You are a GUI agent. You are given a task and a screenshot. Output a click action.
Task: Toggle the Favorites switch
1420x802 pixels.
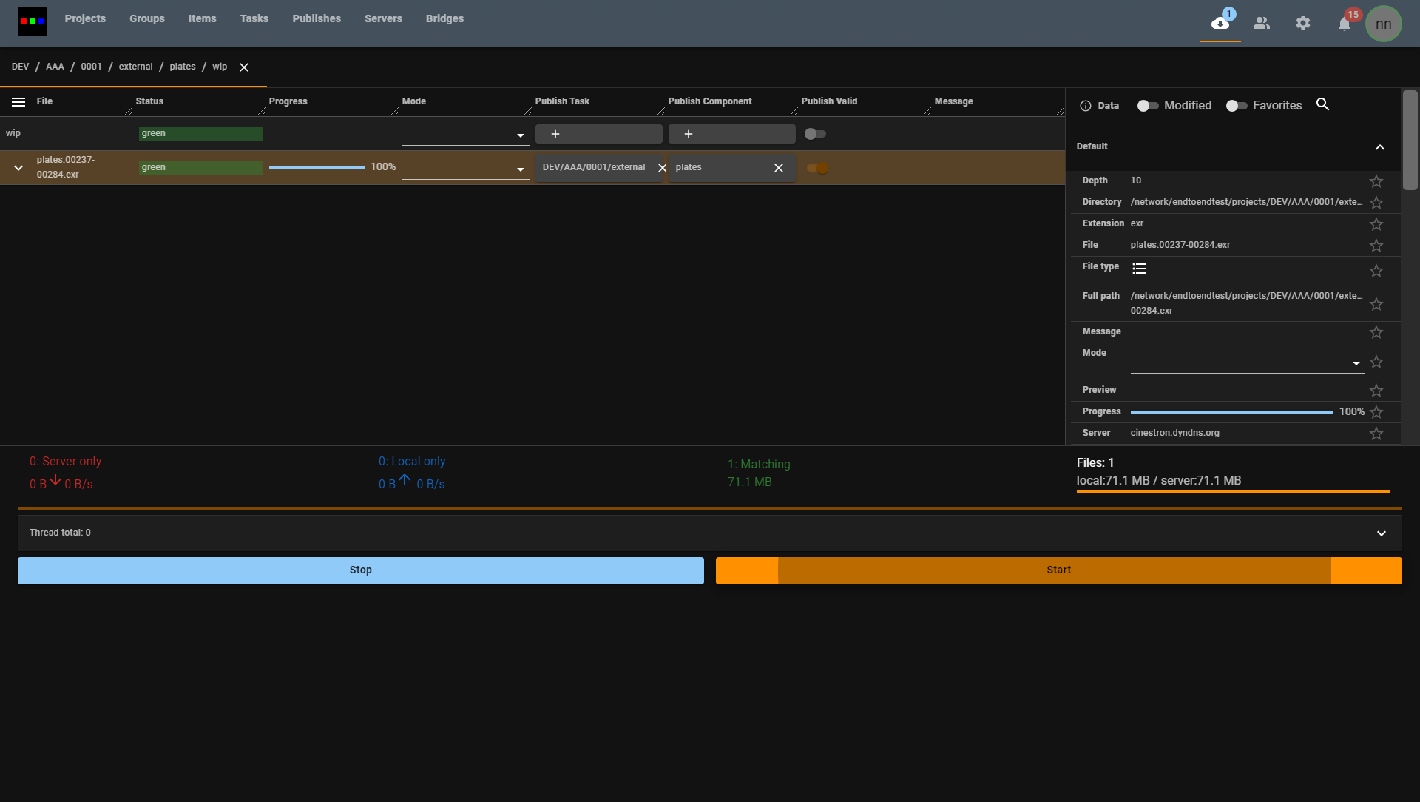click(x=1236, y=106)
